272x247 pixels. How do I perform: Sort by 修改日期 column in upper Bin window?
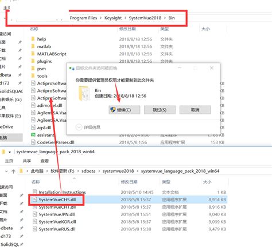[127, 29]
